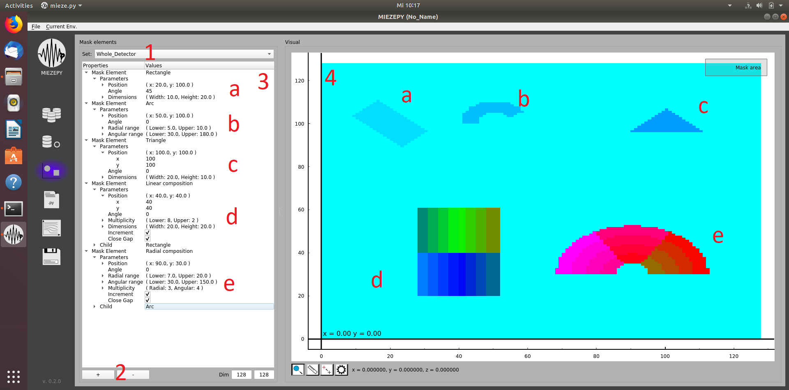Open LibreOffice Writer from the dock
This screenshot has width=789, height=390.
pos(14,129)
